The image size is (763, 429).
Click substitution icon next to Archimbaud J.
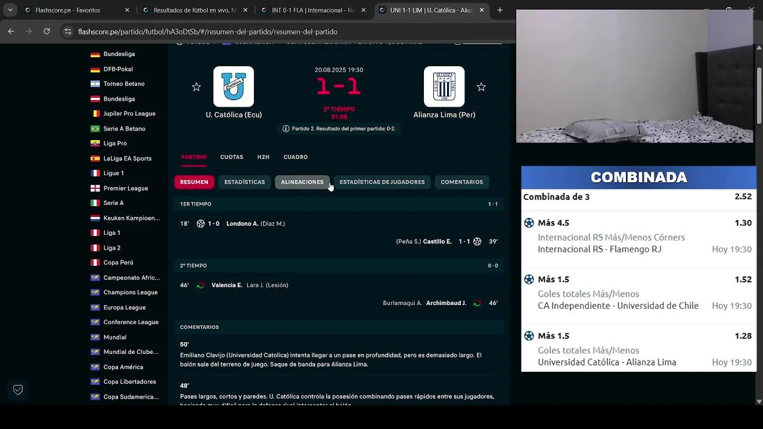click(477, 303)
